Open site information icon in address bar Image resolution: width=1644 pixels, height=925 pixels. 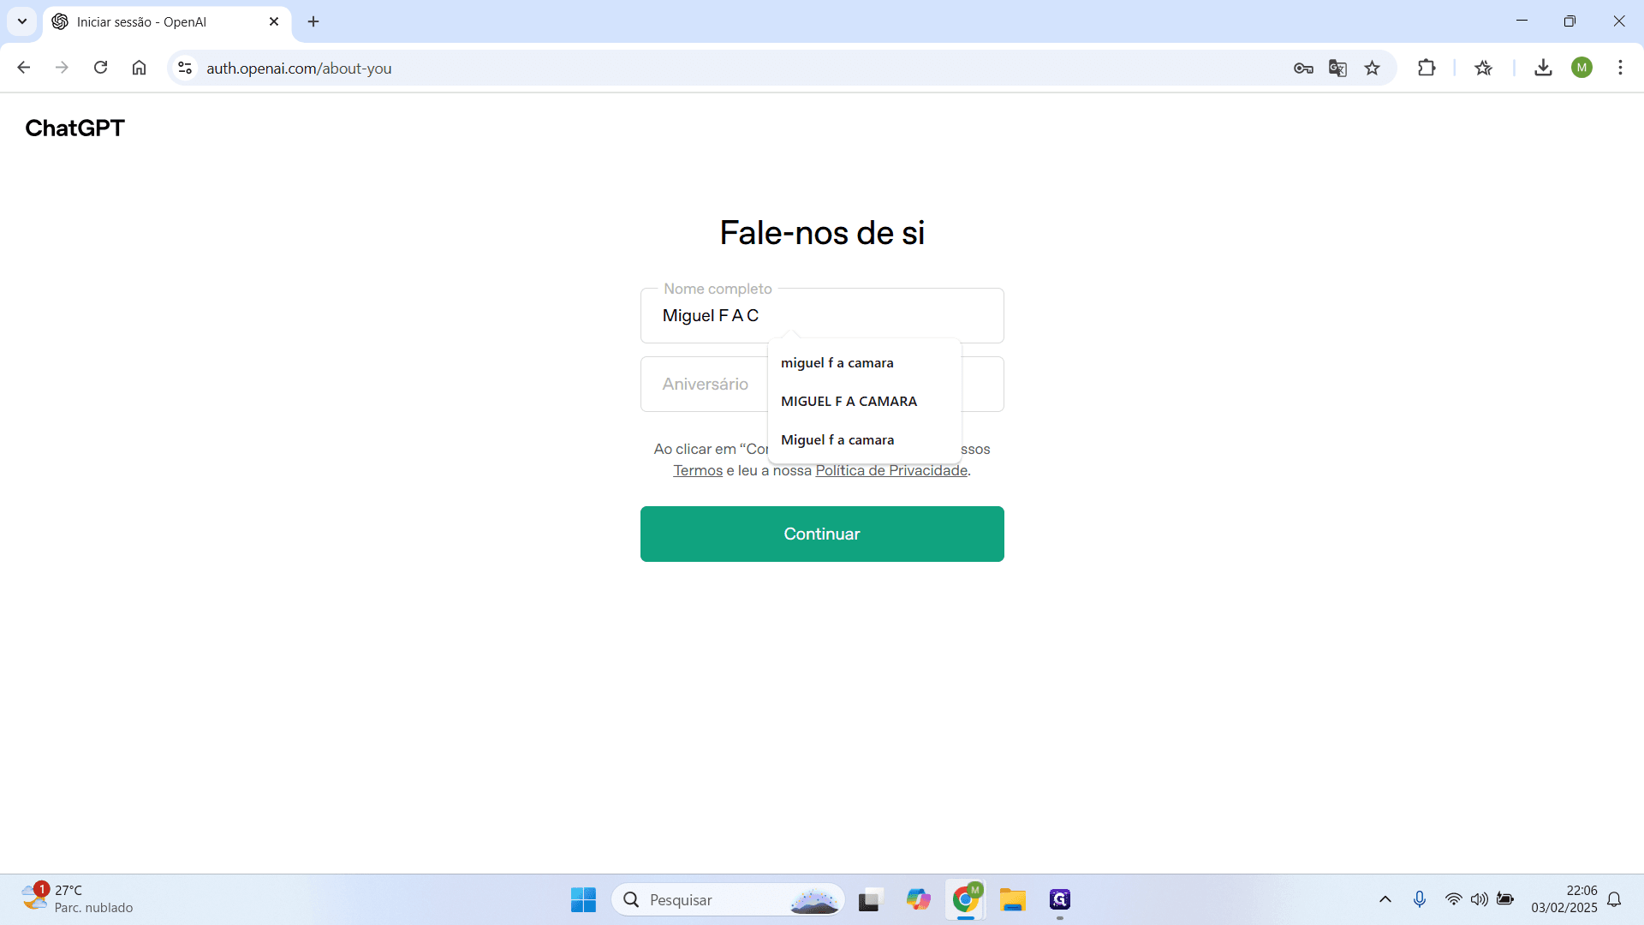[x=185, y=68]
